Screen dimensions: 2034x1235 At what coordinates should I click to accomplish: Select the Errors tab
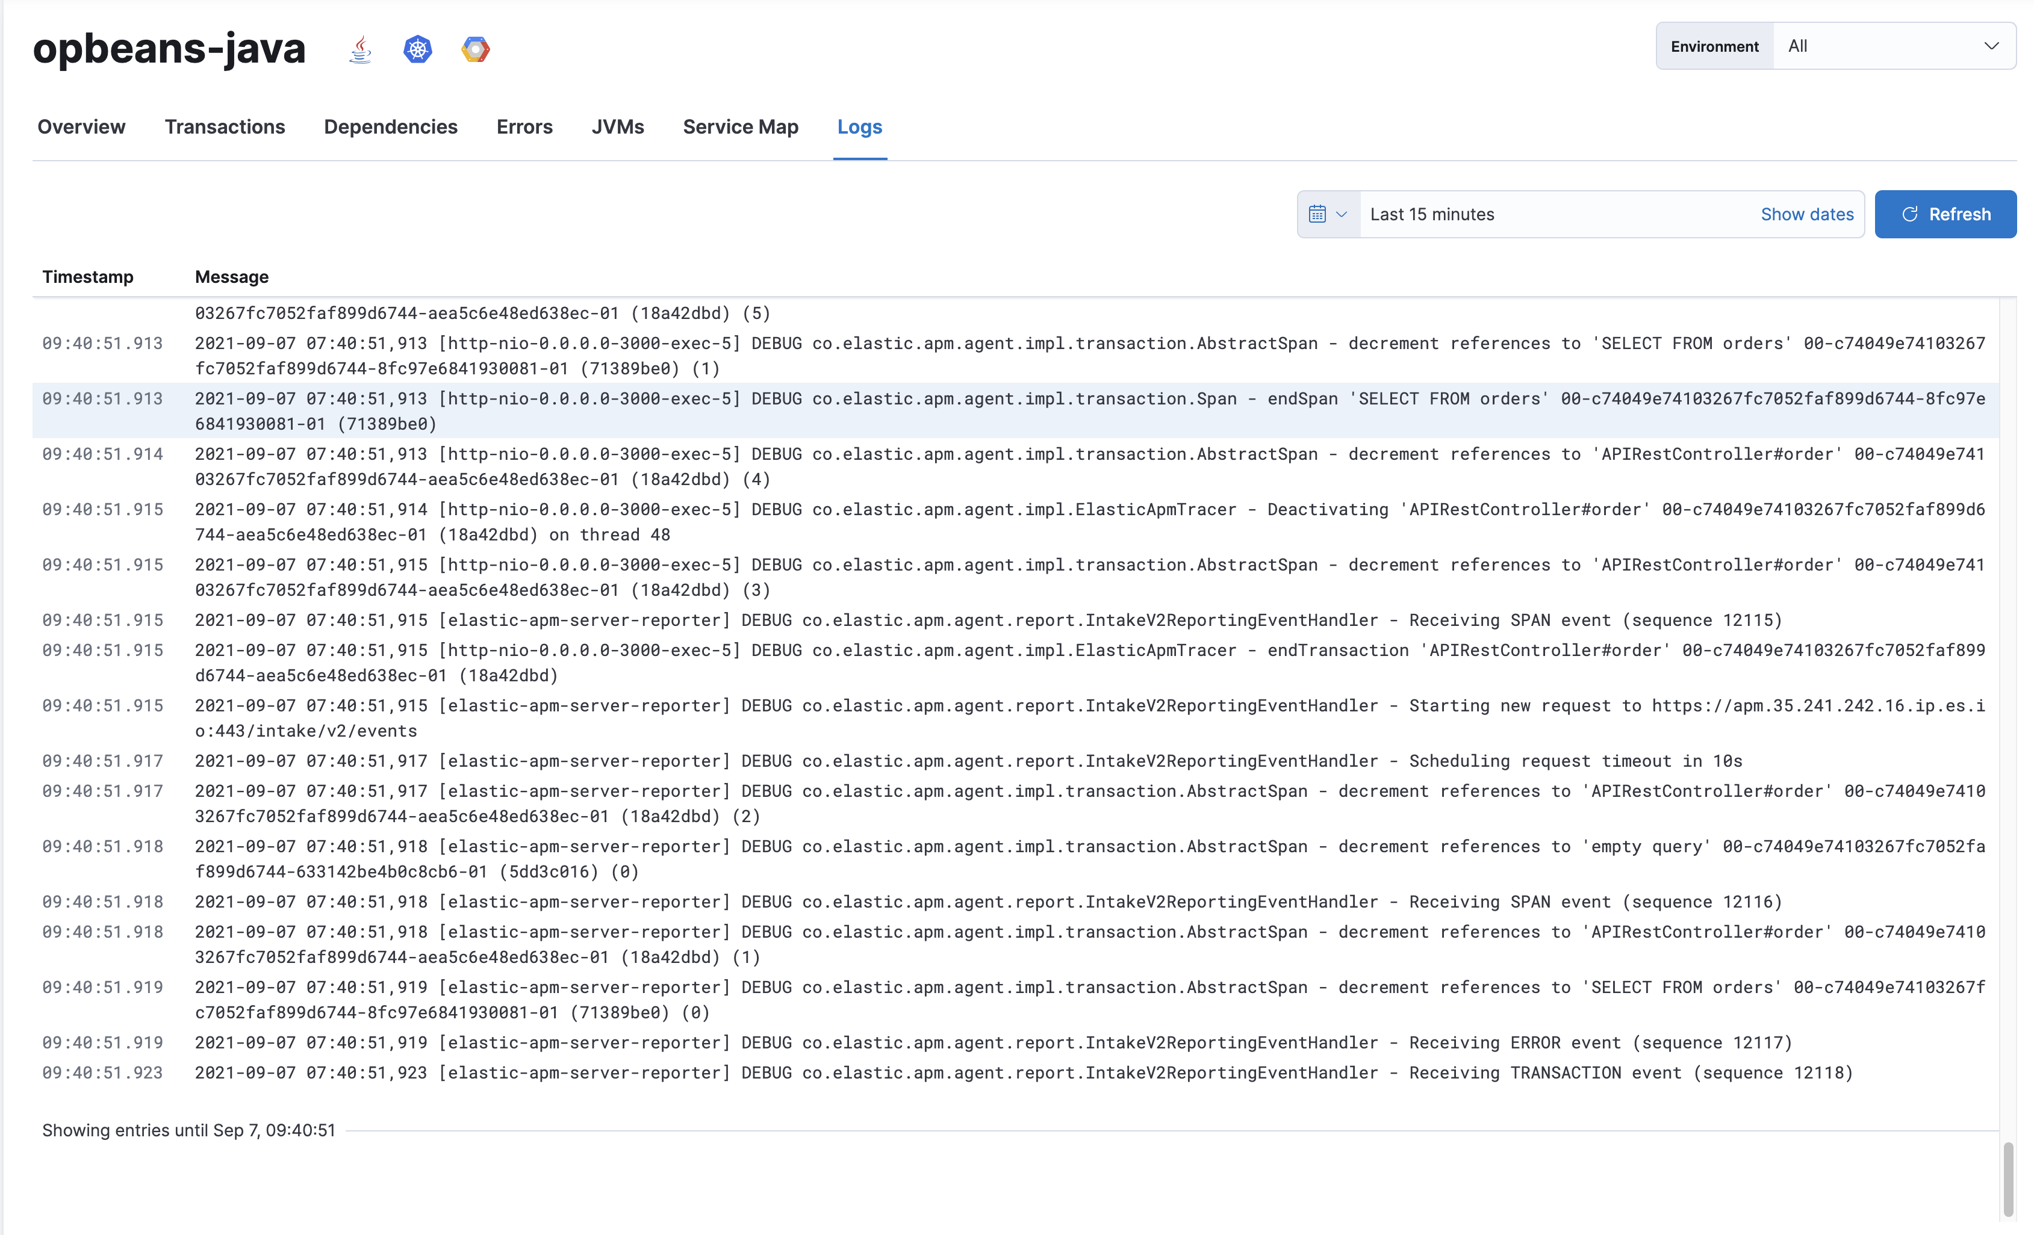524,127
